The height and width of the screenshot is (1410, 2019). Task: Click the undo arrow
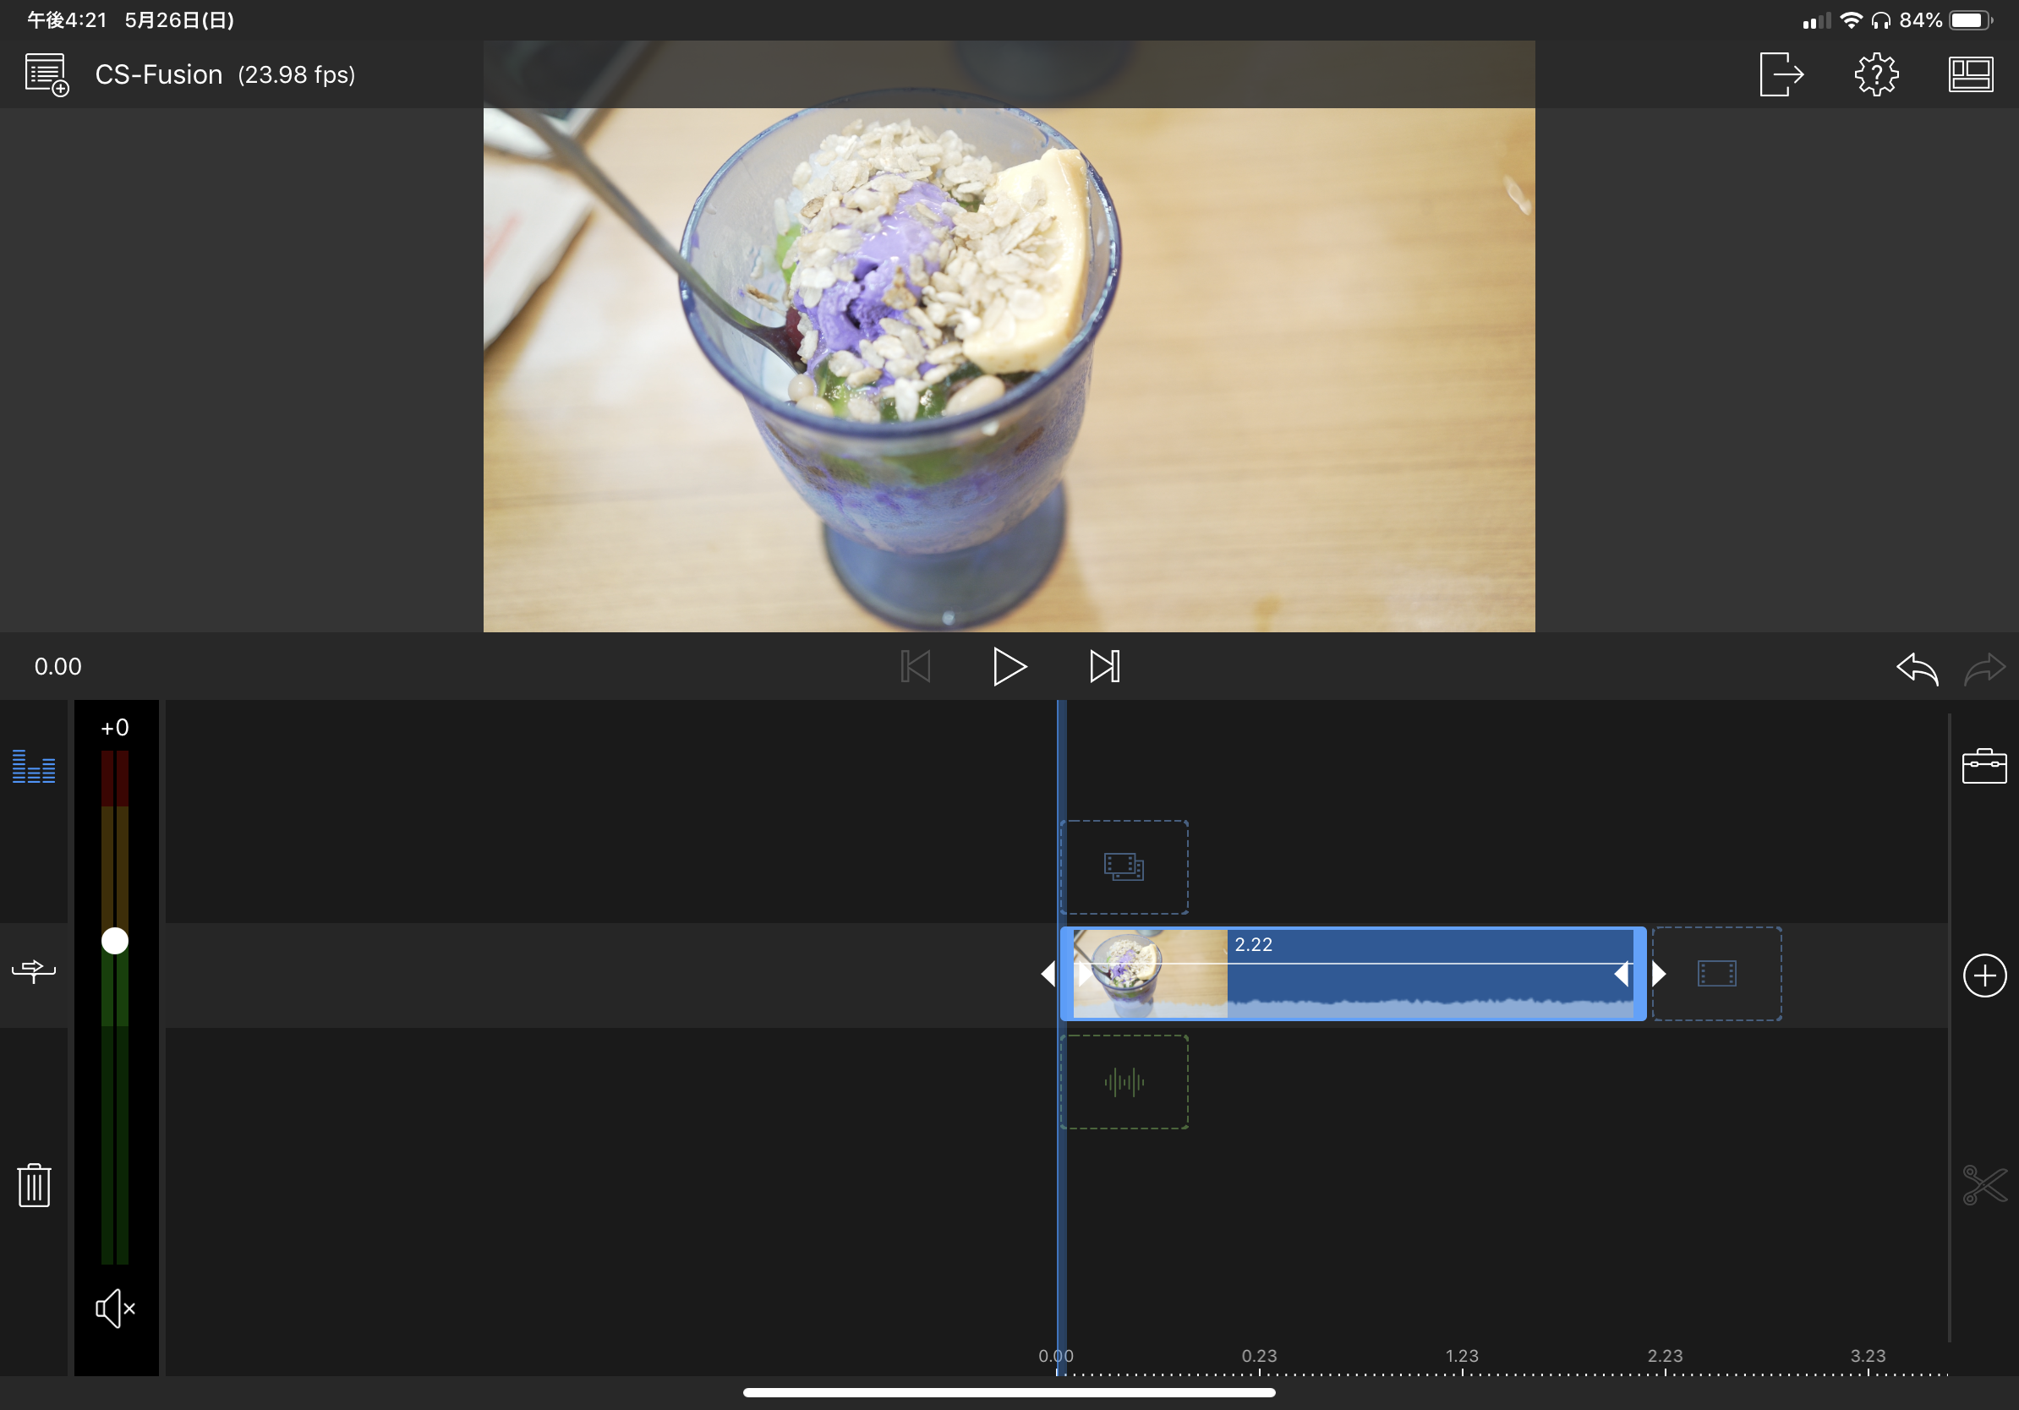pos(1916,667)
